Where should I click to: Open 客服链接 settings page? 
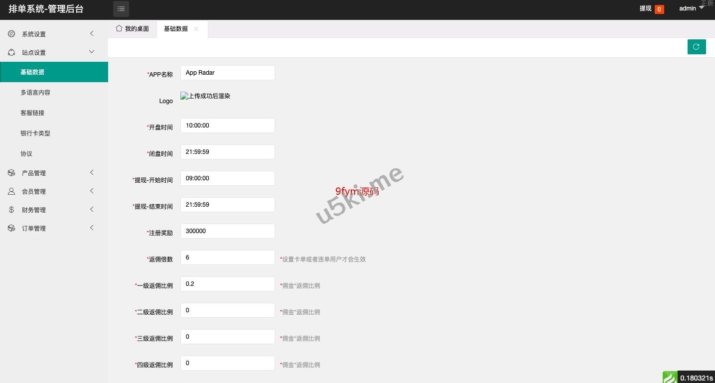[32, 113]
